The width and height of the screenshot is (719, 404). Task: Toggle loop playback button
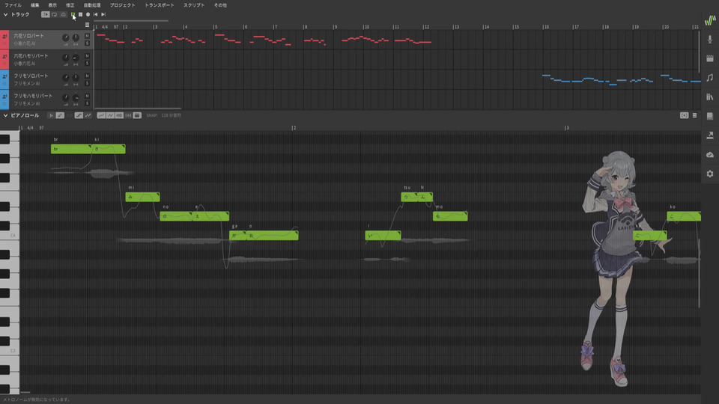click(54, 15)
